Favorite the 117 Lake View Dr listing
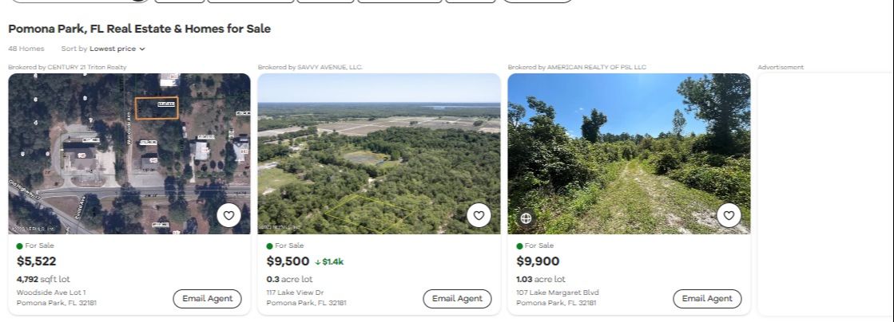This screenshot has width=894, height=322. click(x=479, y=215)
